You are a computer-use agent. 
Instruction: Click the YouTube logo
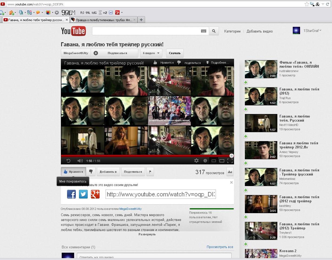click(73, 31)
